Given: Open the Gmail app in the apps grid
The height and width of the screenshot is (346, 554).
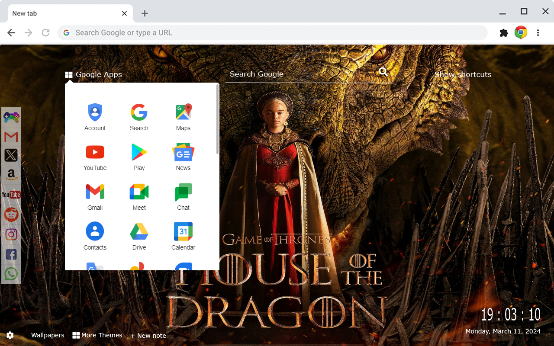Looking at the screenshot, I should click(95, 197).
